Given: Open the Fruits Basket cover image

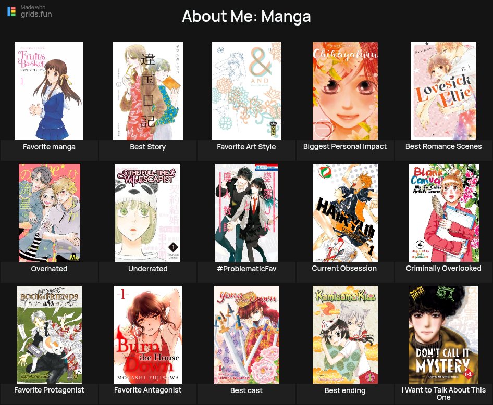Looking at the screenshot, I should click(49, 91).
